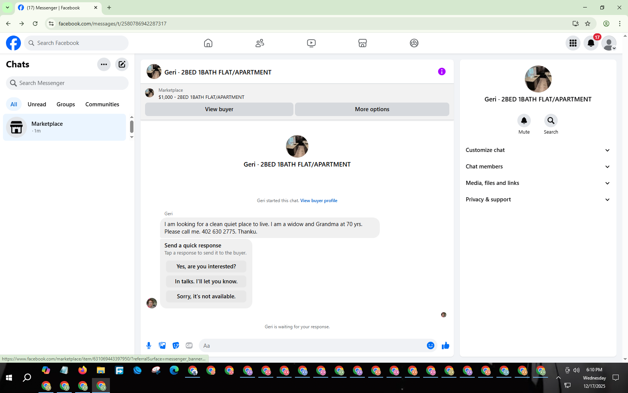Open the emoji picker in message box
The height and width of the screenshot is (393, 628).
point(431,345)
